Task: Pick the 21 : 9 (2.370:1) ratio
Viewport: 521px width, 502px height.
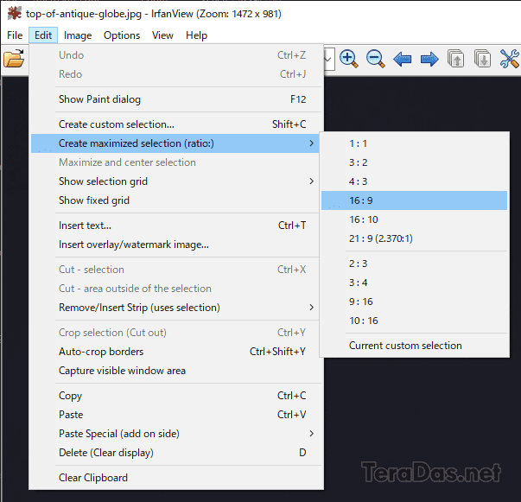Action: click(x=415, y=238)
